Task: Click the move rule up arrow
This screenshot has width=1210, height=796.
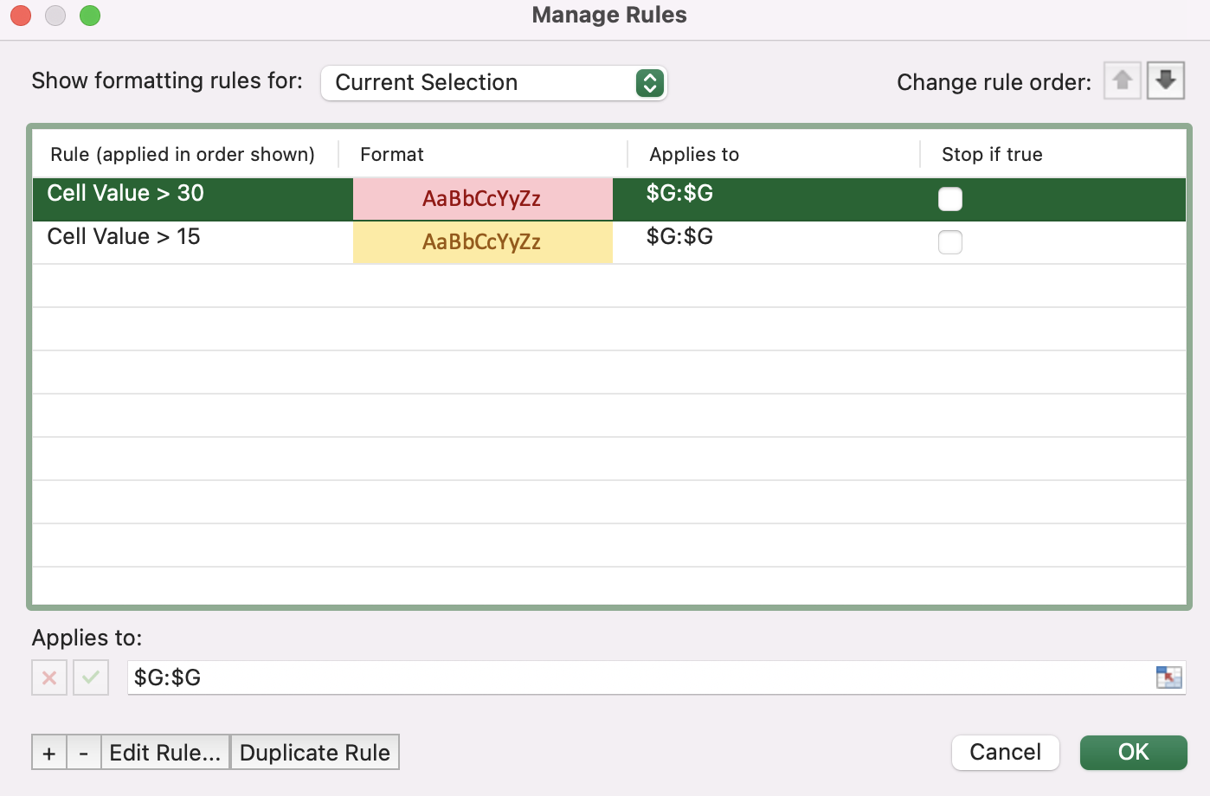Action: coord(1123,81)
